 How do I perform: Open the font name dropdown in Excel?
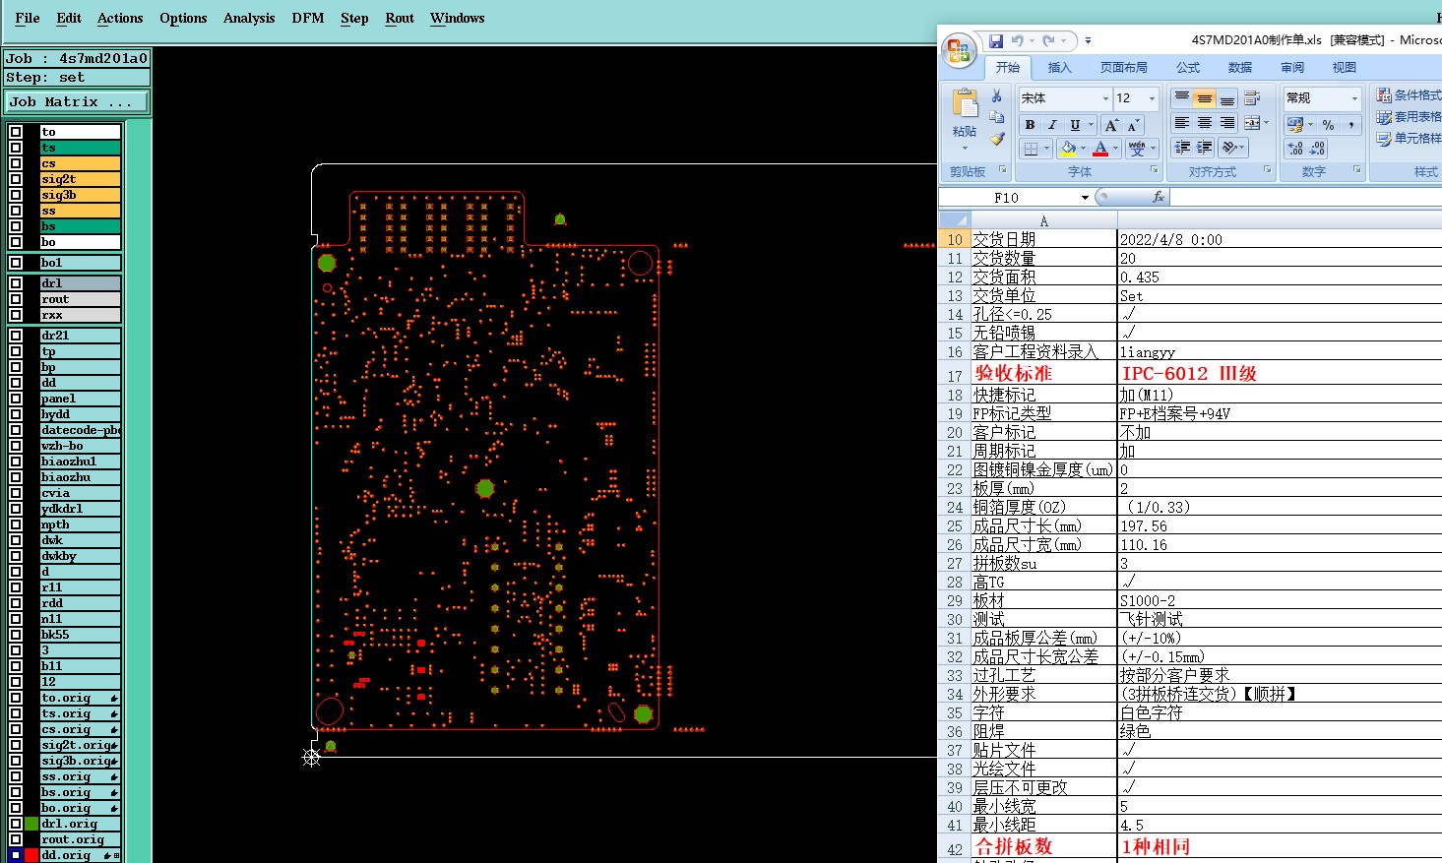pyautogui.click(x=1105, y=98)
